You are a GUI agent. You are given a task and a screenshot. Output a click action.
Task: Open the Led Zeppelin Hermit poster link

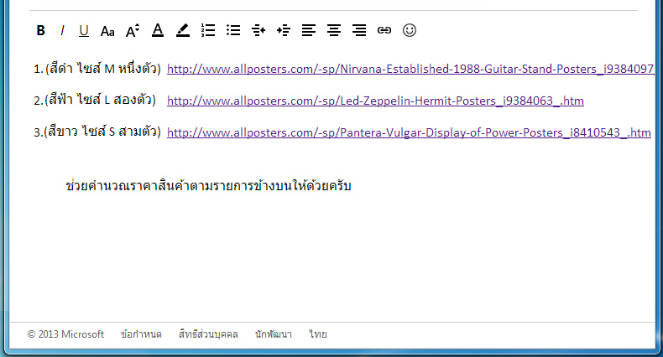coord(375,101)
